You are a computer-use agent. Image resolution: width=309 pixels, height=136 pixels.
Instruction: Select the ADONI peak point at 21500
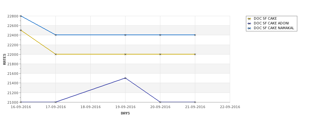(125, 78)
